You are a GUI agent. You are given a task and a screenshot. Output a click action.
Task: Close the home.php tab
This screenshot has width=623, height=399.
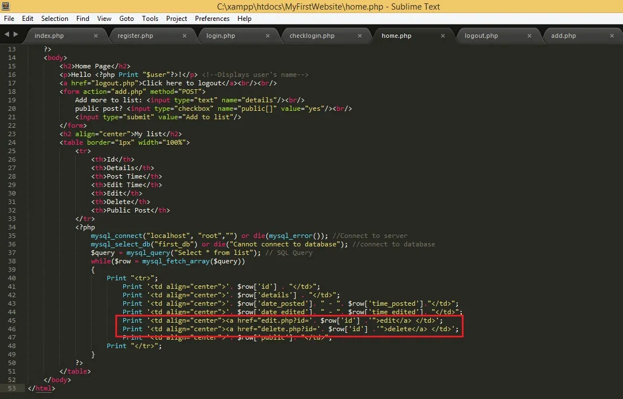443,36
